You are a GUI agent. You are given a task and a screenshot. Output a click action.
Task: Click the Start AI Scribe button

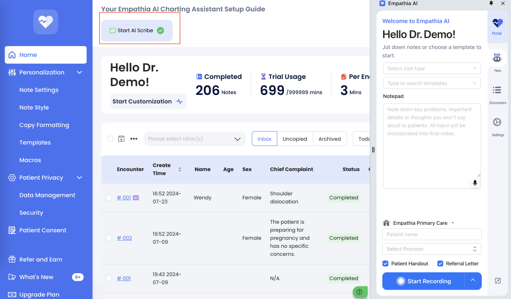click(137, 31)
